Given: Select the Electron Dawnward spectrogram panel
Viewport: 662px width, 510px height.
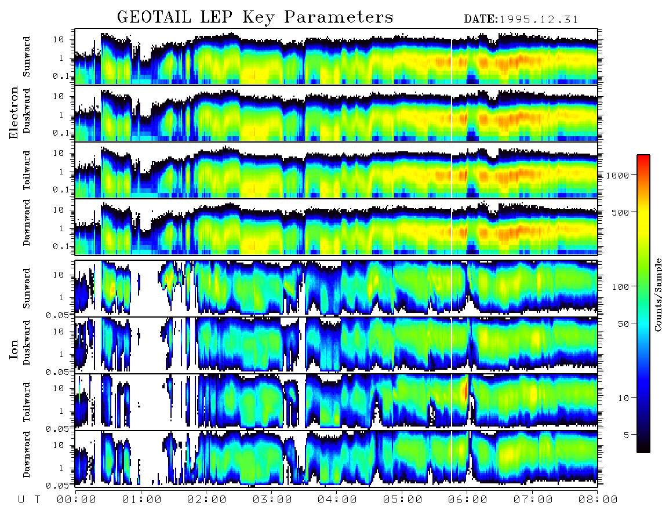Looking at the screenshot, I should (x=336, y=227).
